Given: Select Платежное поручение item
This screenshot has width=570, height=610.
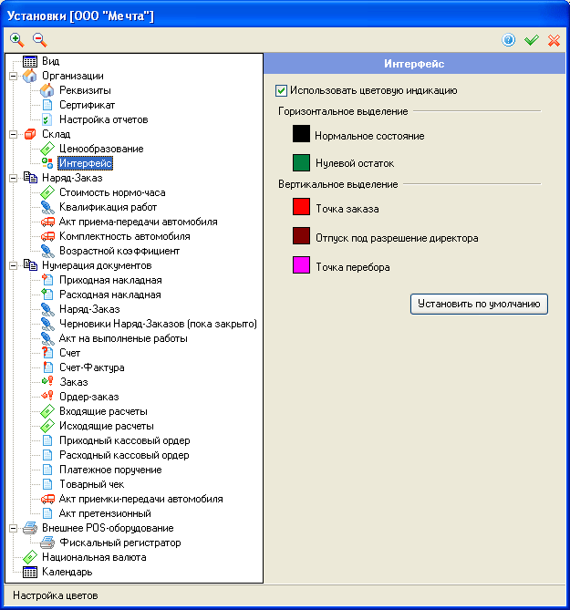Looking at the screenshot, I should [110, 470].
